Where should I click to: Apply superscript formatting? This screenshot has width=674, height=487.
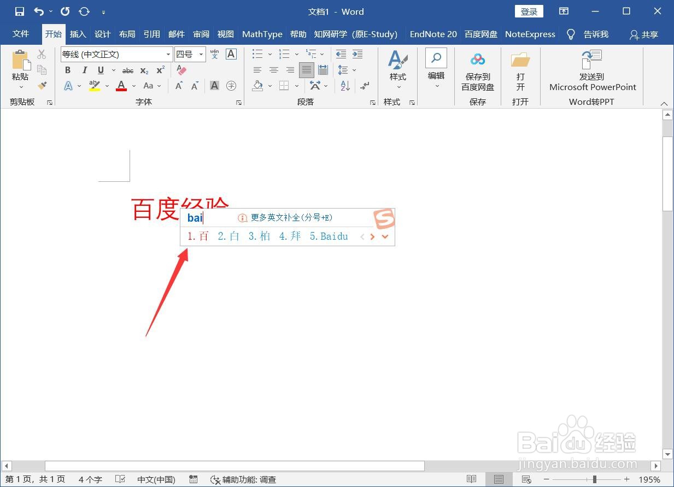click(160, 70)
